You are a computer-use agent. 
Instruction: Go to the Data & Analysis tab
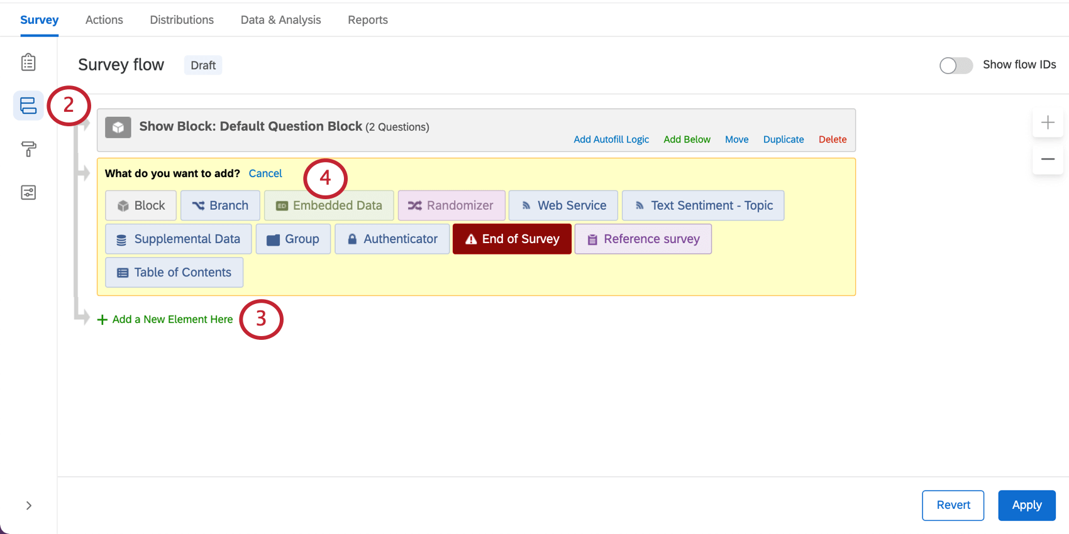(x=280, y=20)
